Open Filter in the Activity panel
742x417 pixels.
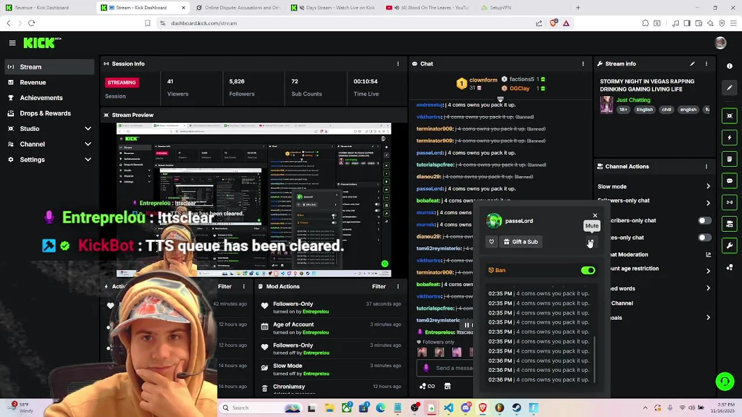tap(224, 286)
